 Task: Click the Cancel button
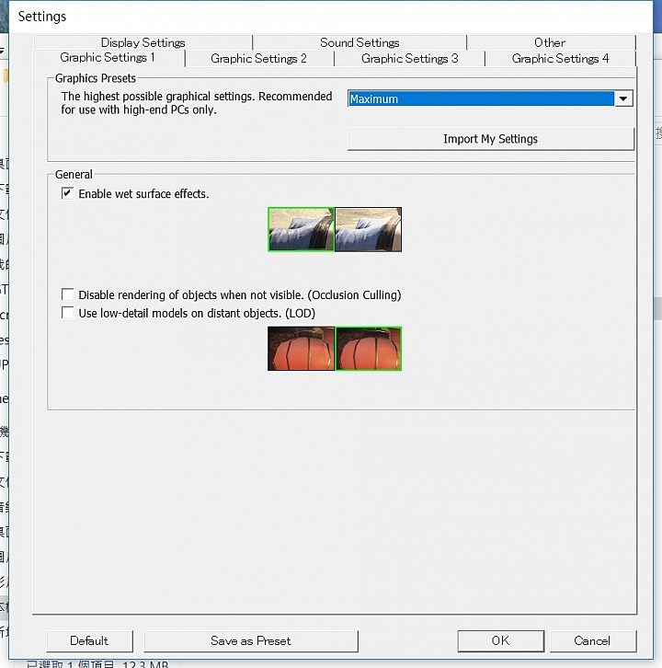pyautogui.click(x=593, y=640)
